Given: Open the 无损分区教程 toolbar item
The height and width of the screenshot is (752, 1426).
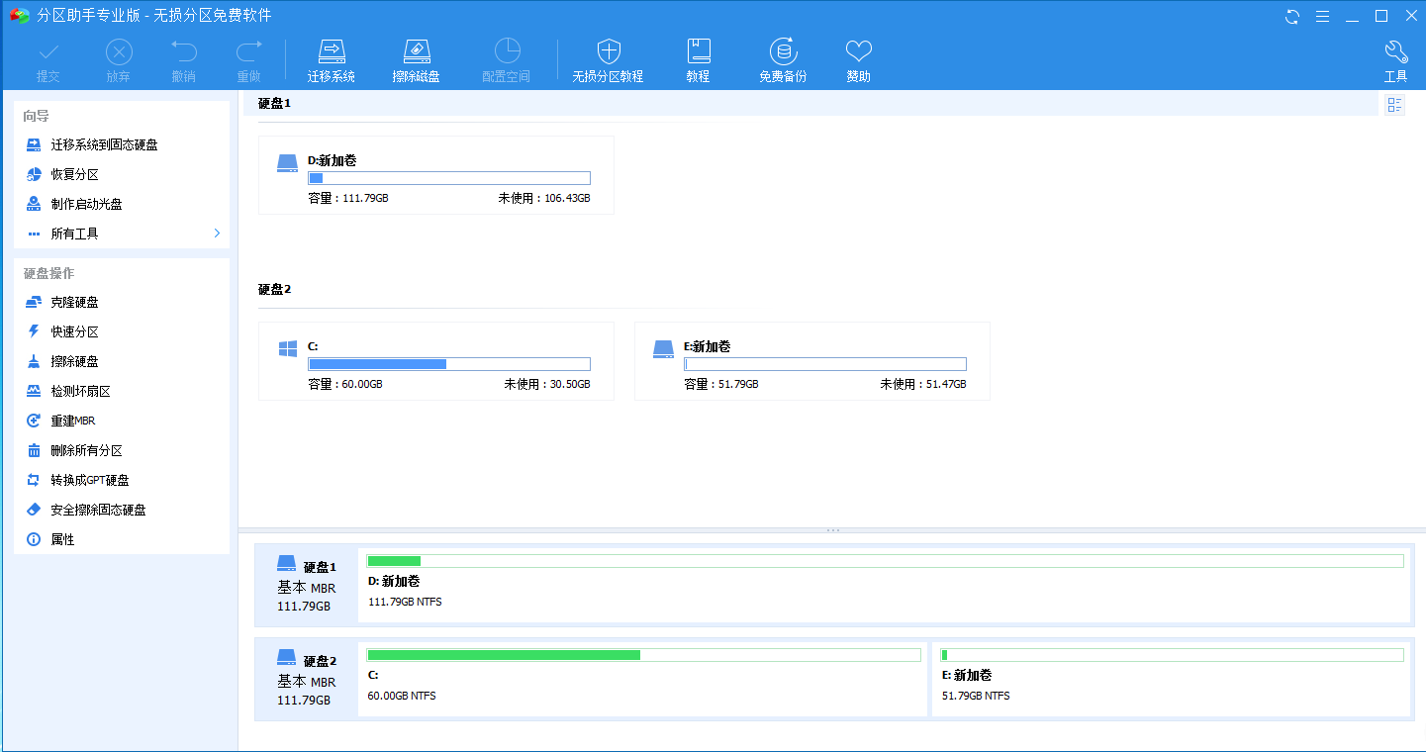Looking at the screenshot, I should pyautogui.click(x=608, y=61).
